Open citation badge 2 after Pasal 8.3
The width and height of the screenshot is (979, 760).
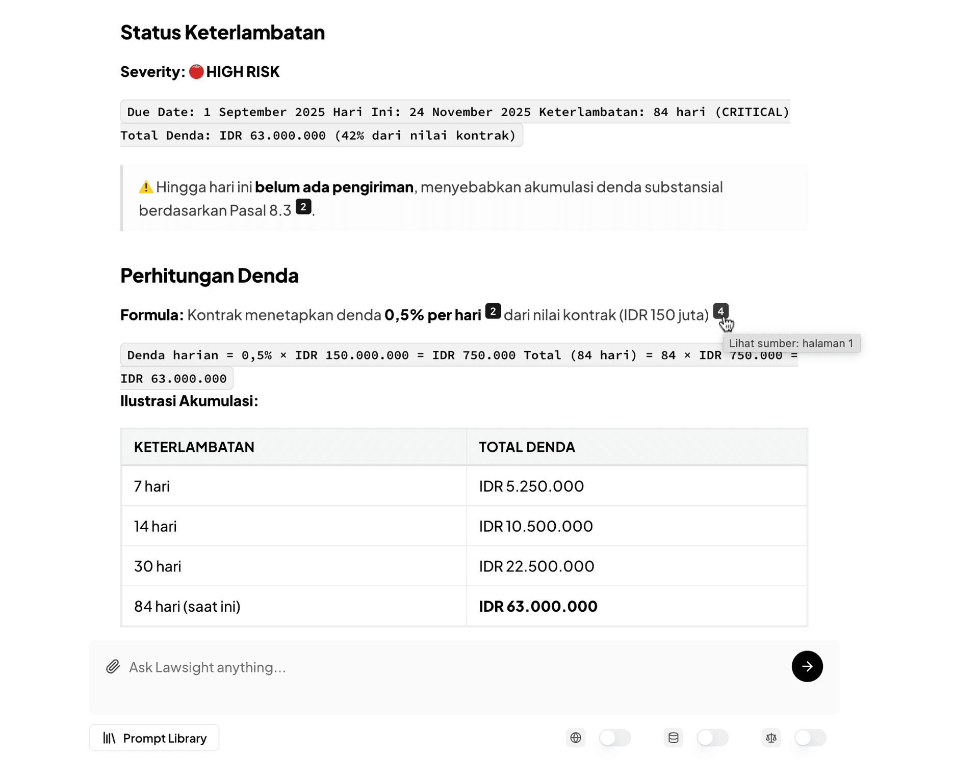pyautogui.click(x=303, y=206)
